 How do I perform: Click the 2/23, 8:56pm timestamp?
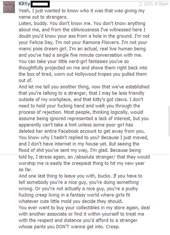tap(156, 4)
